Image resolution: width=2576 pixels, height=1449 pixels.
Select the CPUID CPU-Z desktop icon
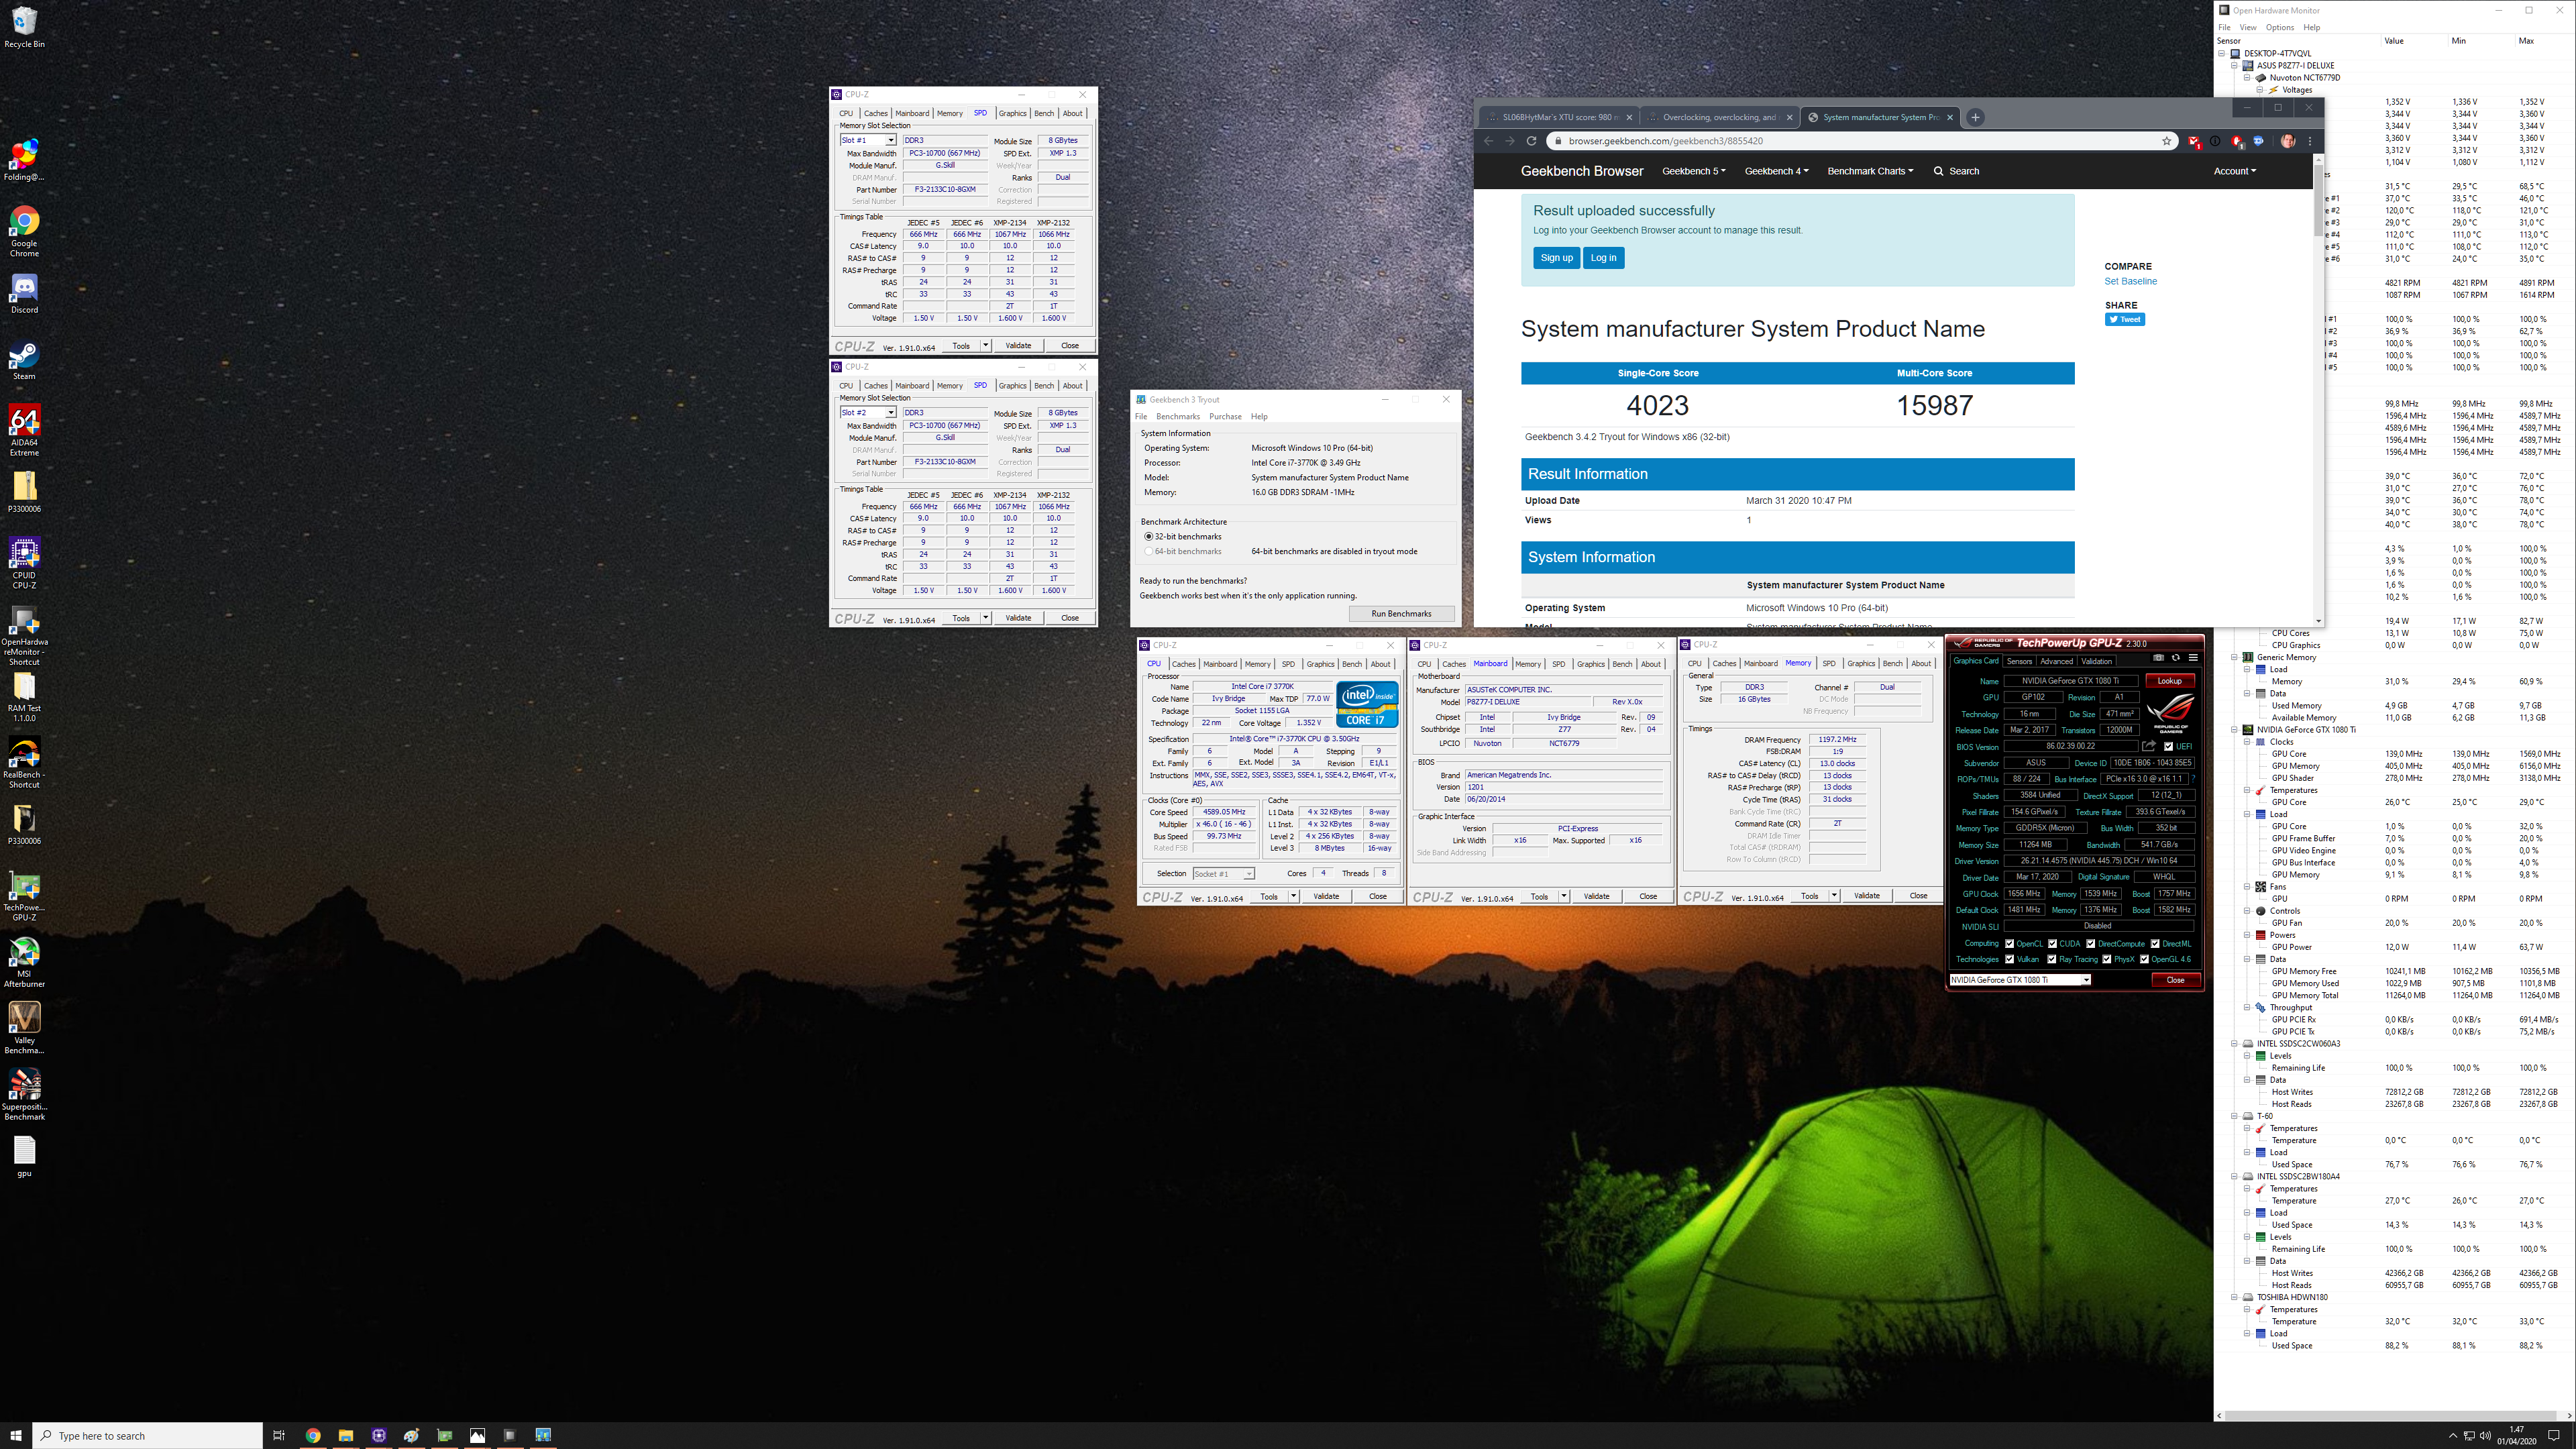(x=24, y=563)
